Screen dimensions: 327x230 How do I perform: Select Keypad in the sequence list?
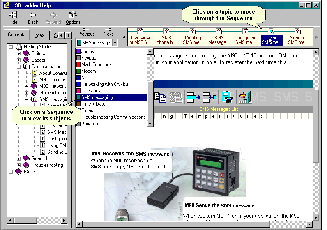coord(111,58)
